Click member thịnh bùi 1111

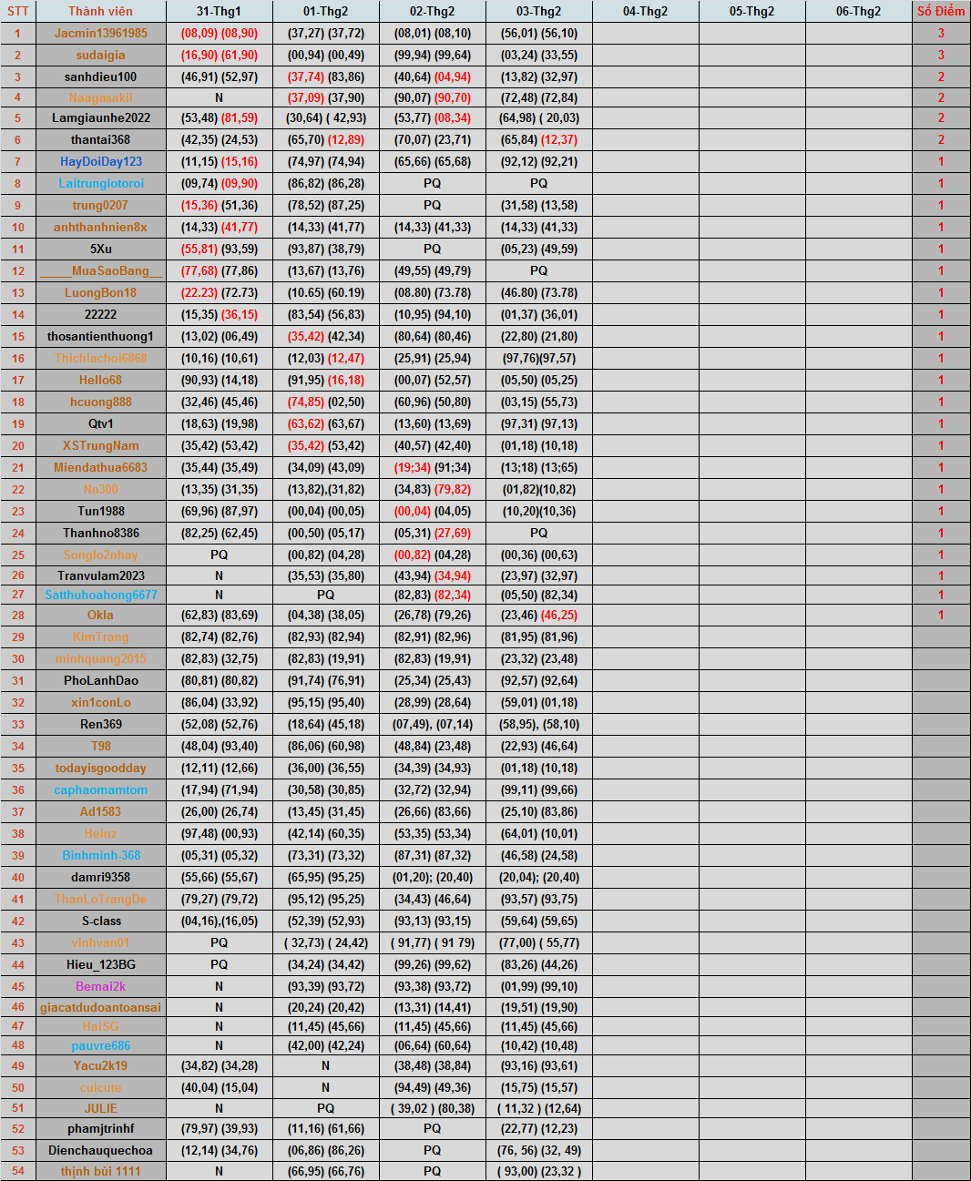(x=100, y=1171)
